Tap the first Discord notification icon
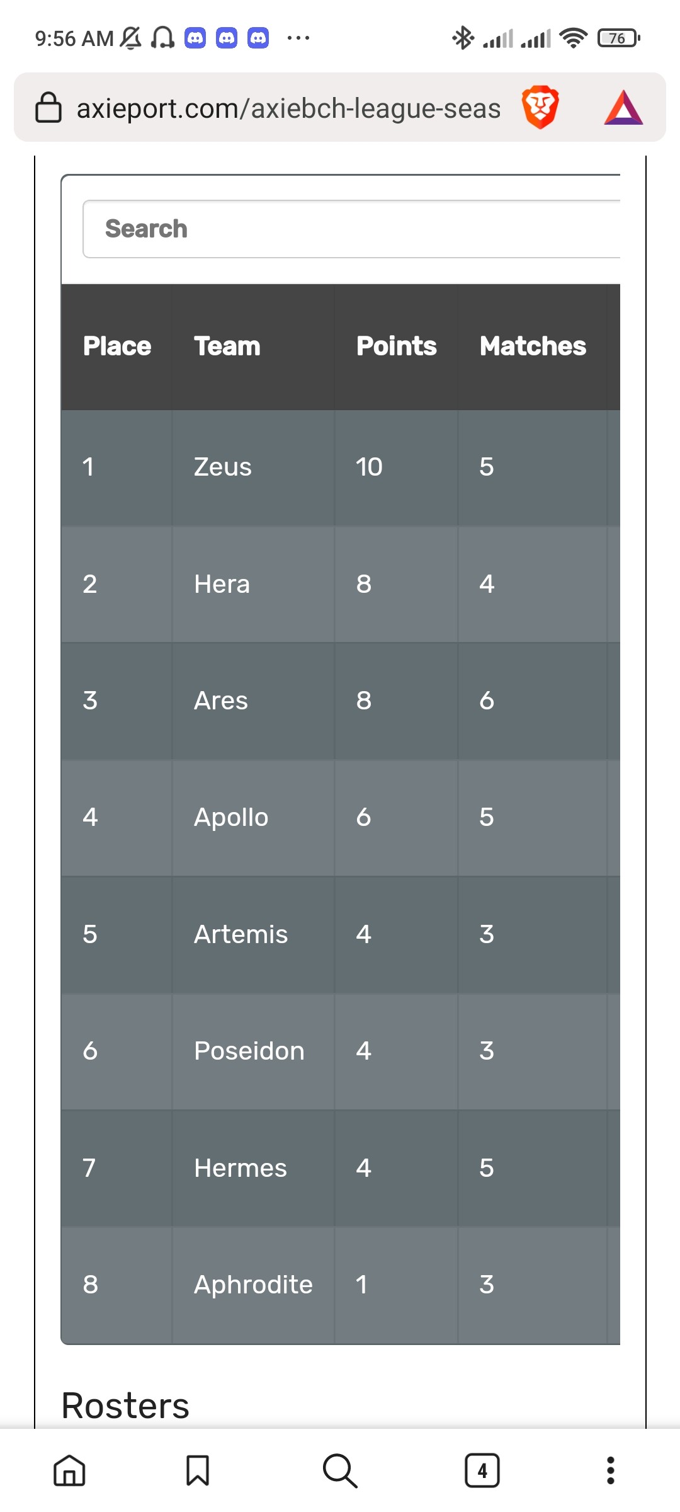This screenshot has height=1512, width=680. click(x=195, y=38)
